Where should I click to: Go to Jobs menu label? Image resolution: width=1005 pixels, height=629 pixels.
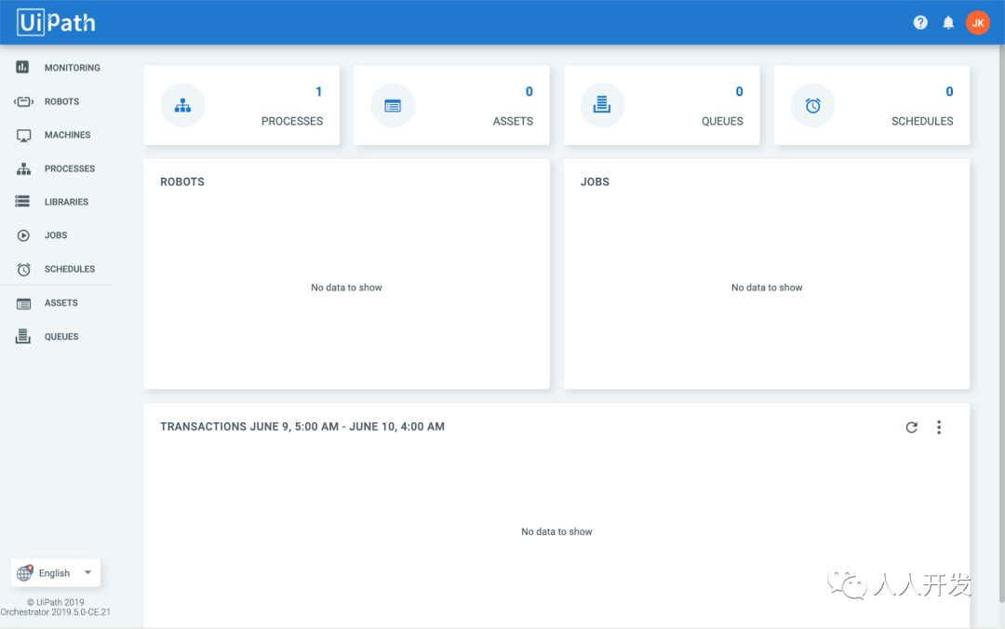point(56,235)
